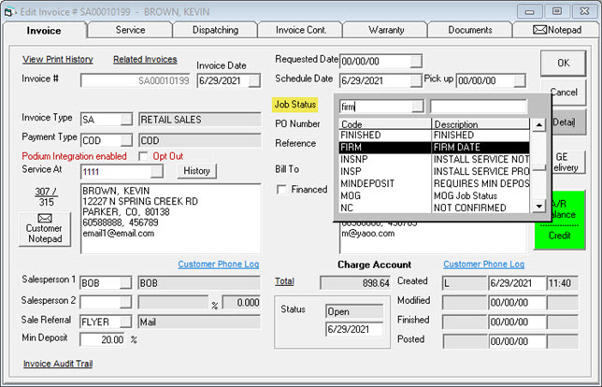This screenshot has width=602, height=387.
Task: Open the Invoice Type lookup button
Action: pyautogui.click(x=126, y=120)
